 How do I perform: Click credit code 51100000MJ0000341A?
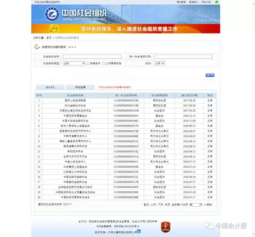click(x=126, y=157)
